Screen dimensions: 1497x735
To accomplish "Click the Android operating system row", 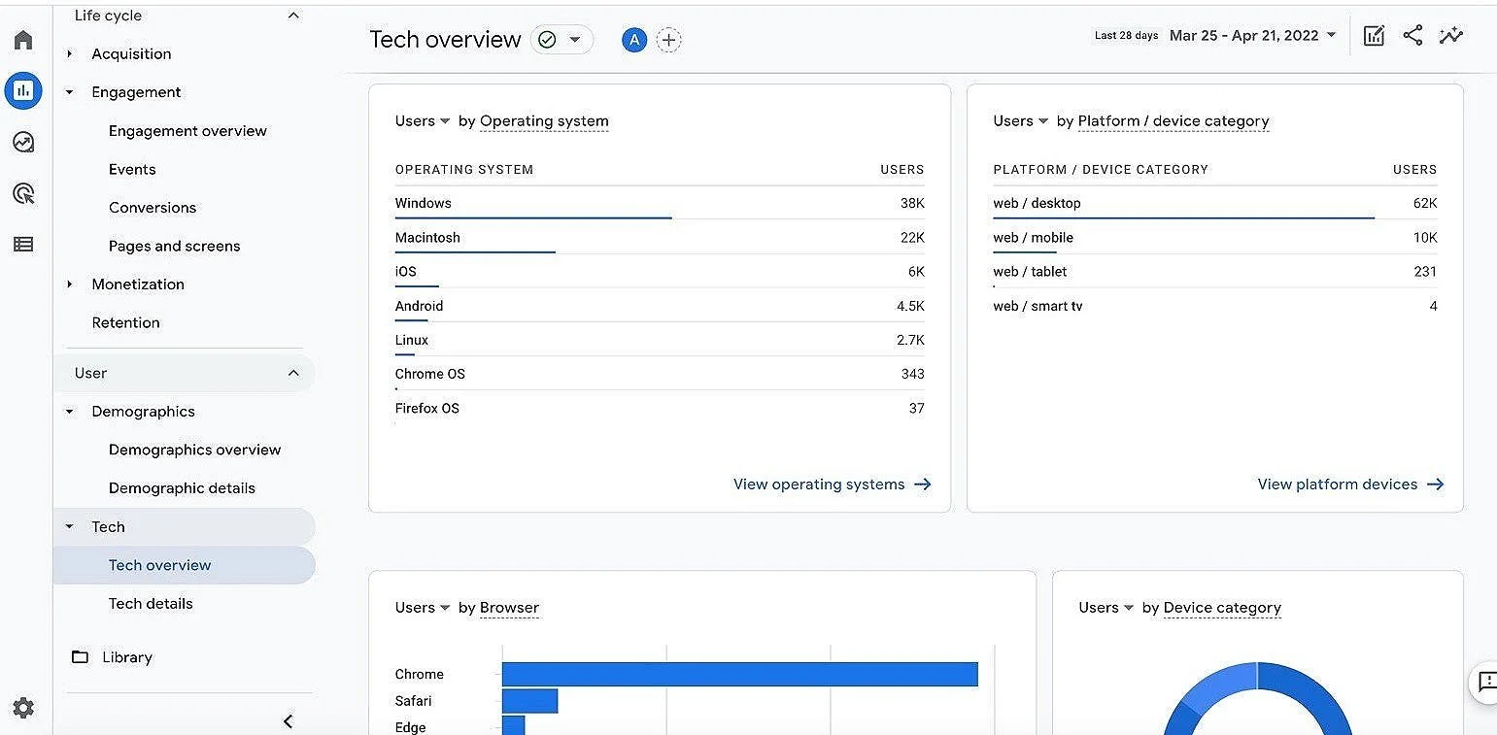I will click(660, 306).
